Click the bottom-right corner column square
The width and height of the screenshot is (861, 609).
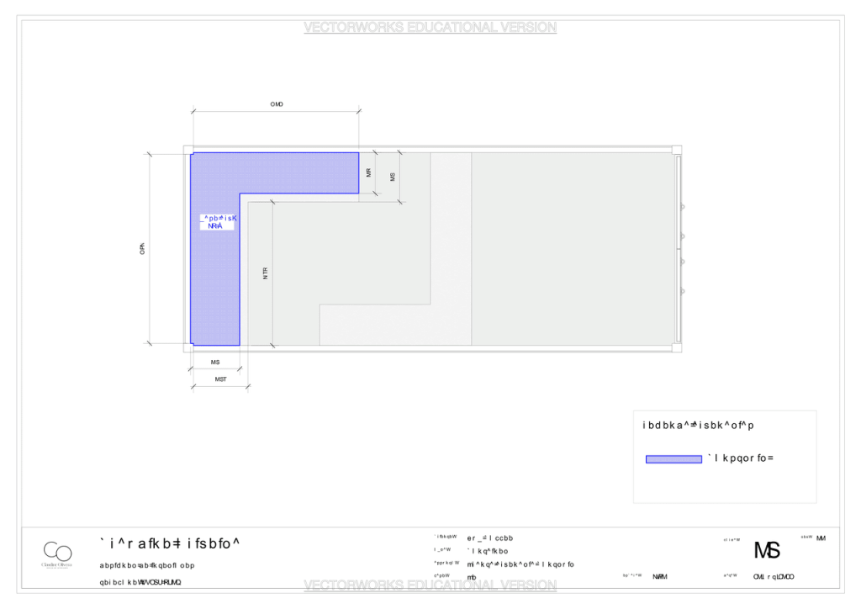click(x=677, y=347)
